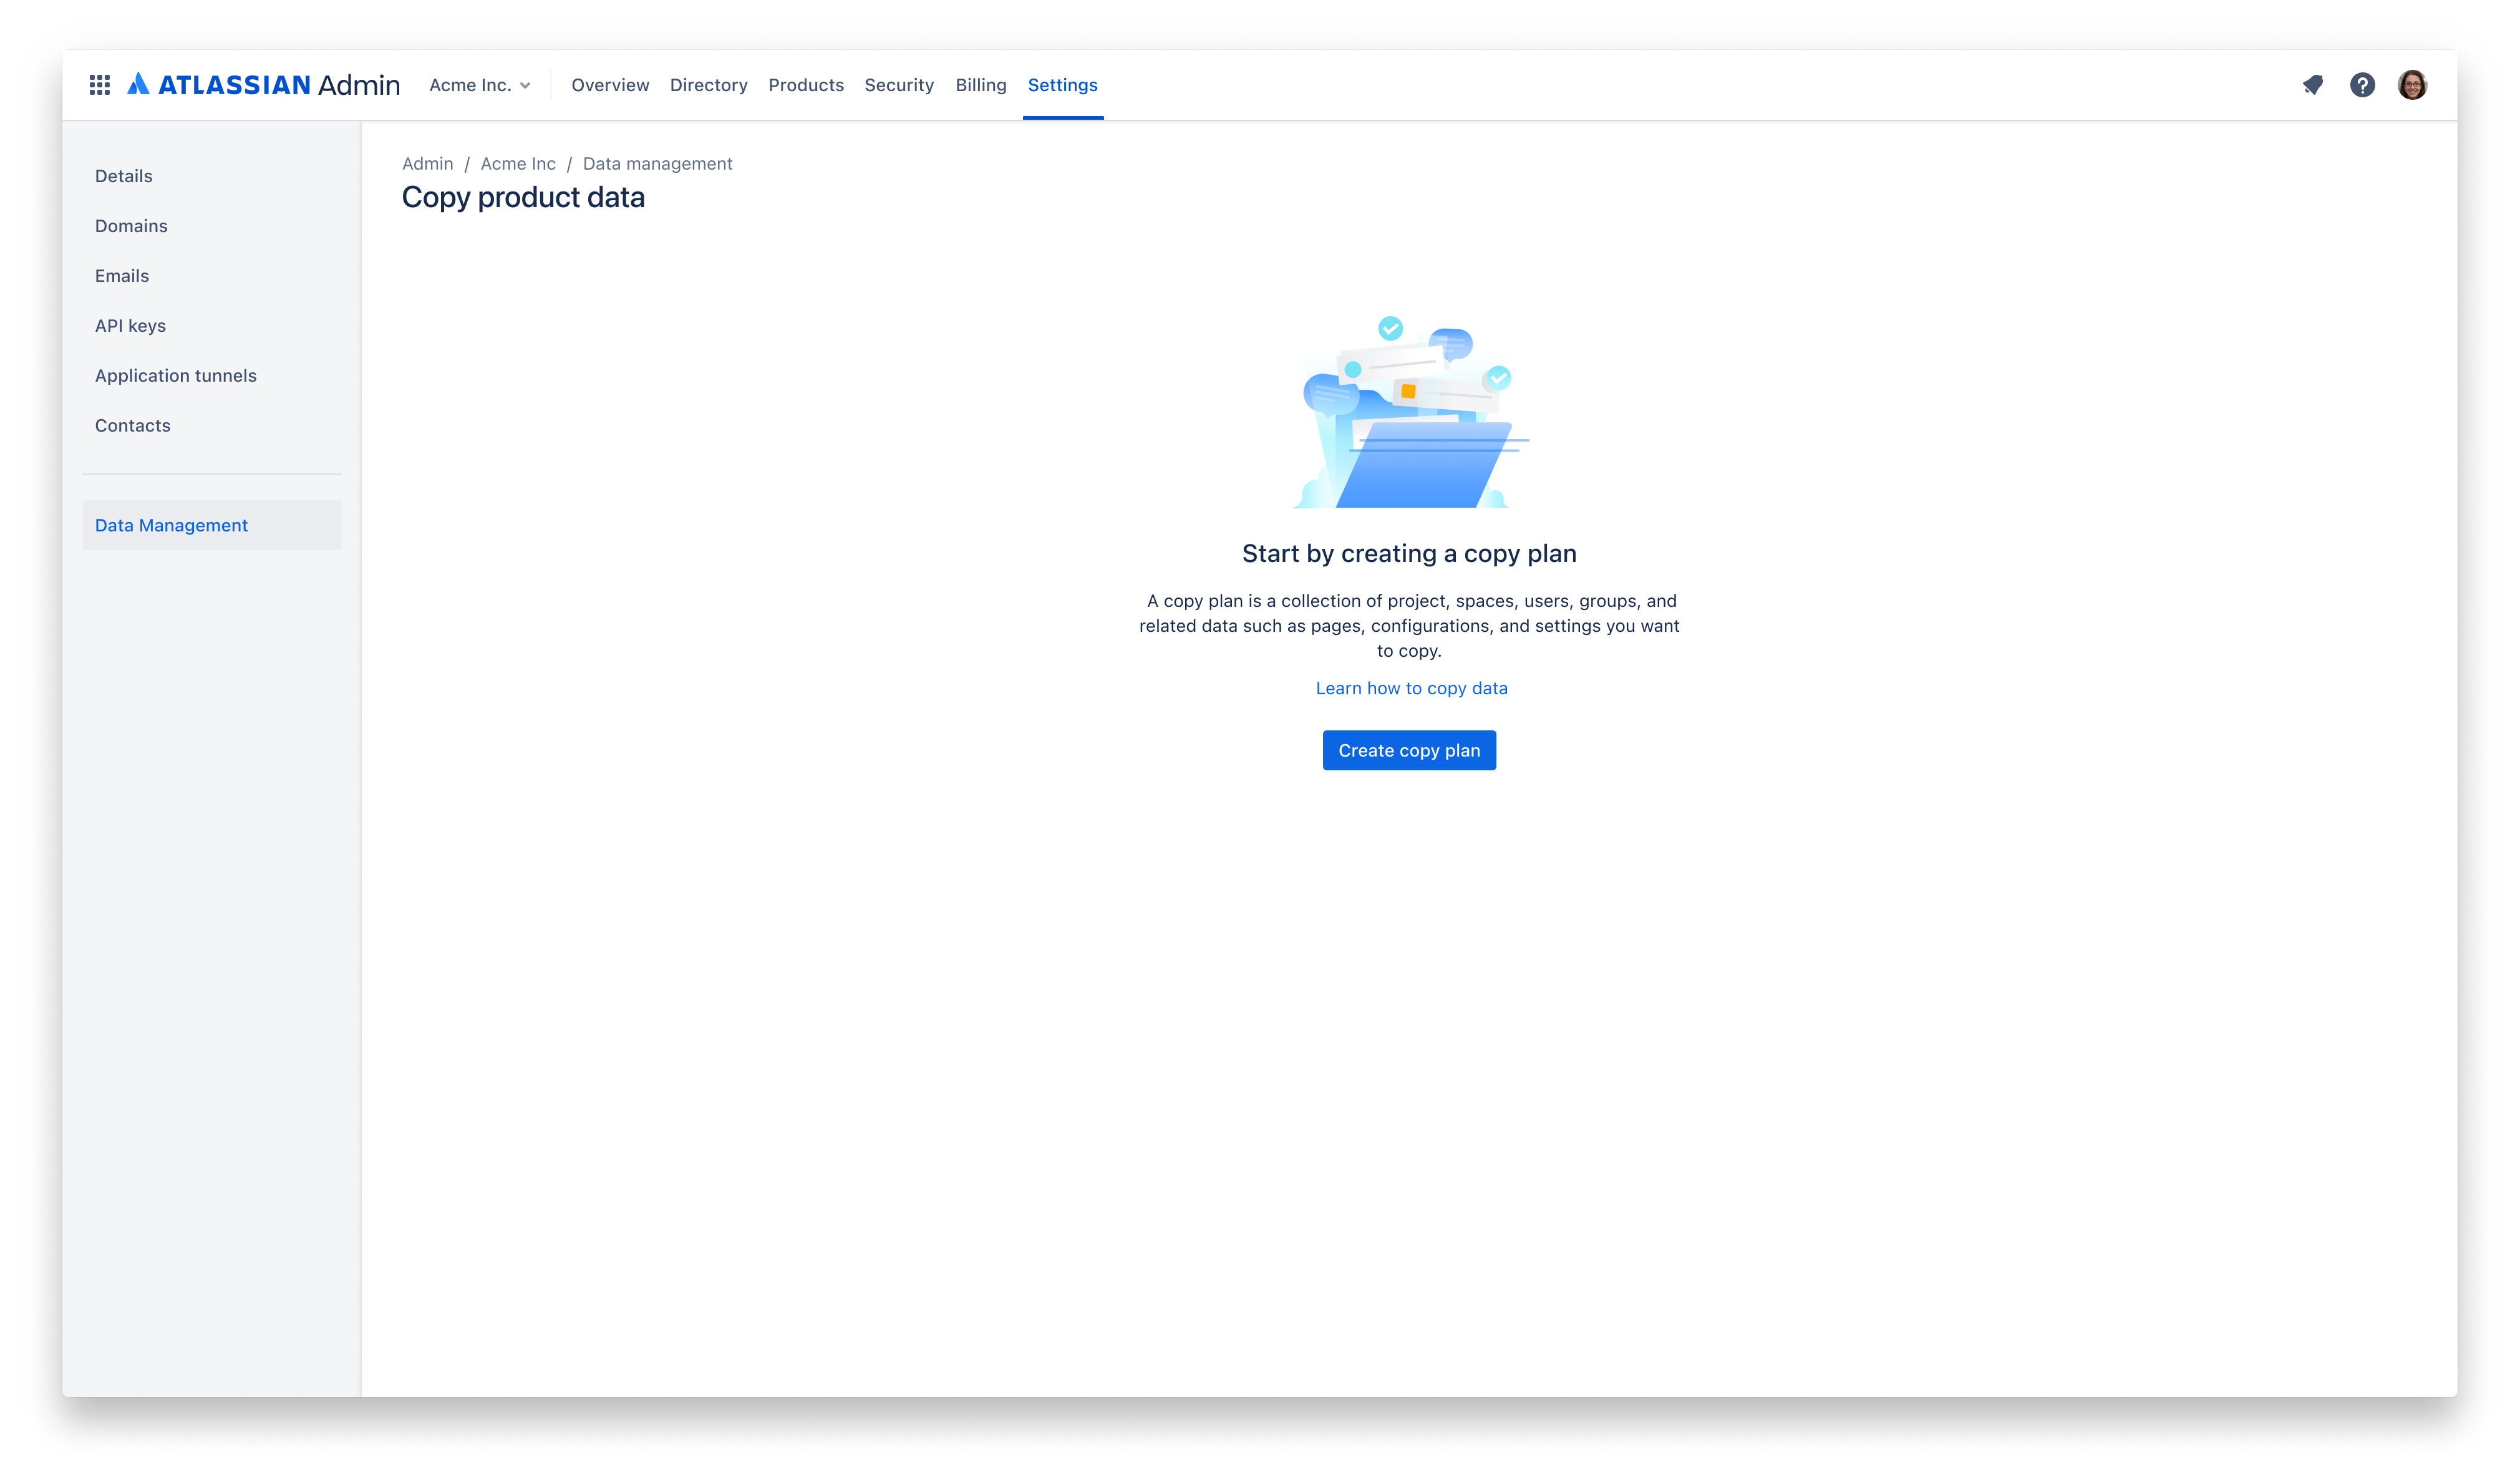The width and height of the screenshot is (2520, 1472).
Task: Switch to the Directory tab
Action: (708, 85)
